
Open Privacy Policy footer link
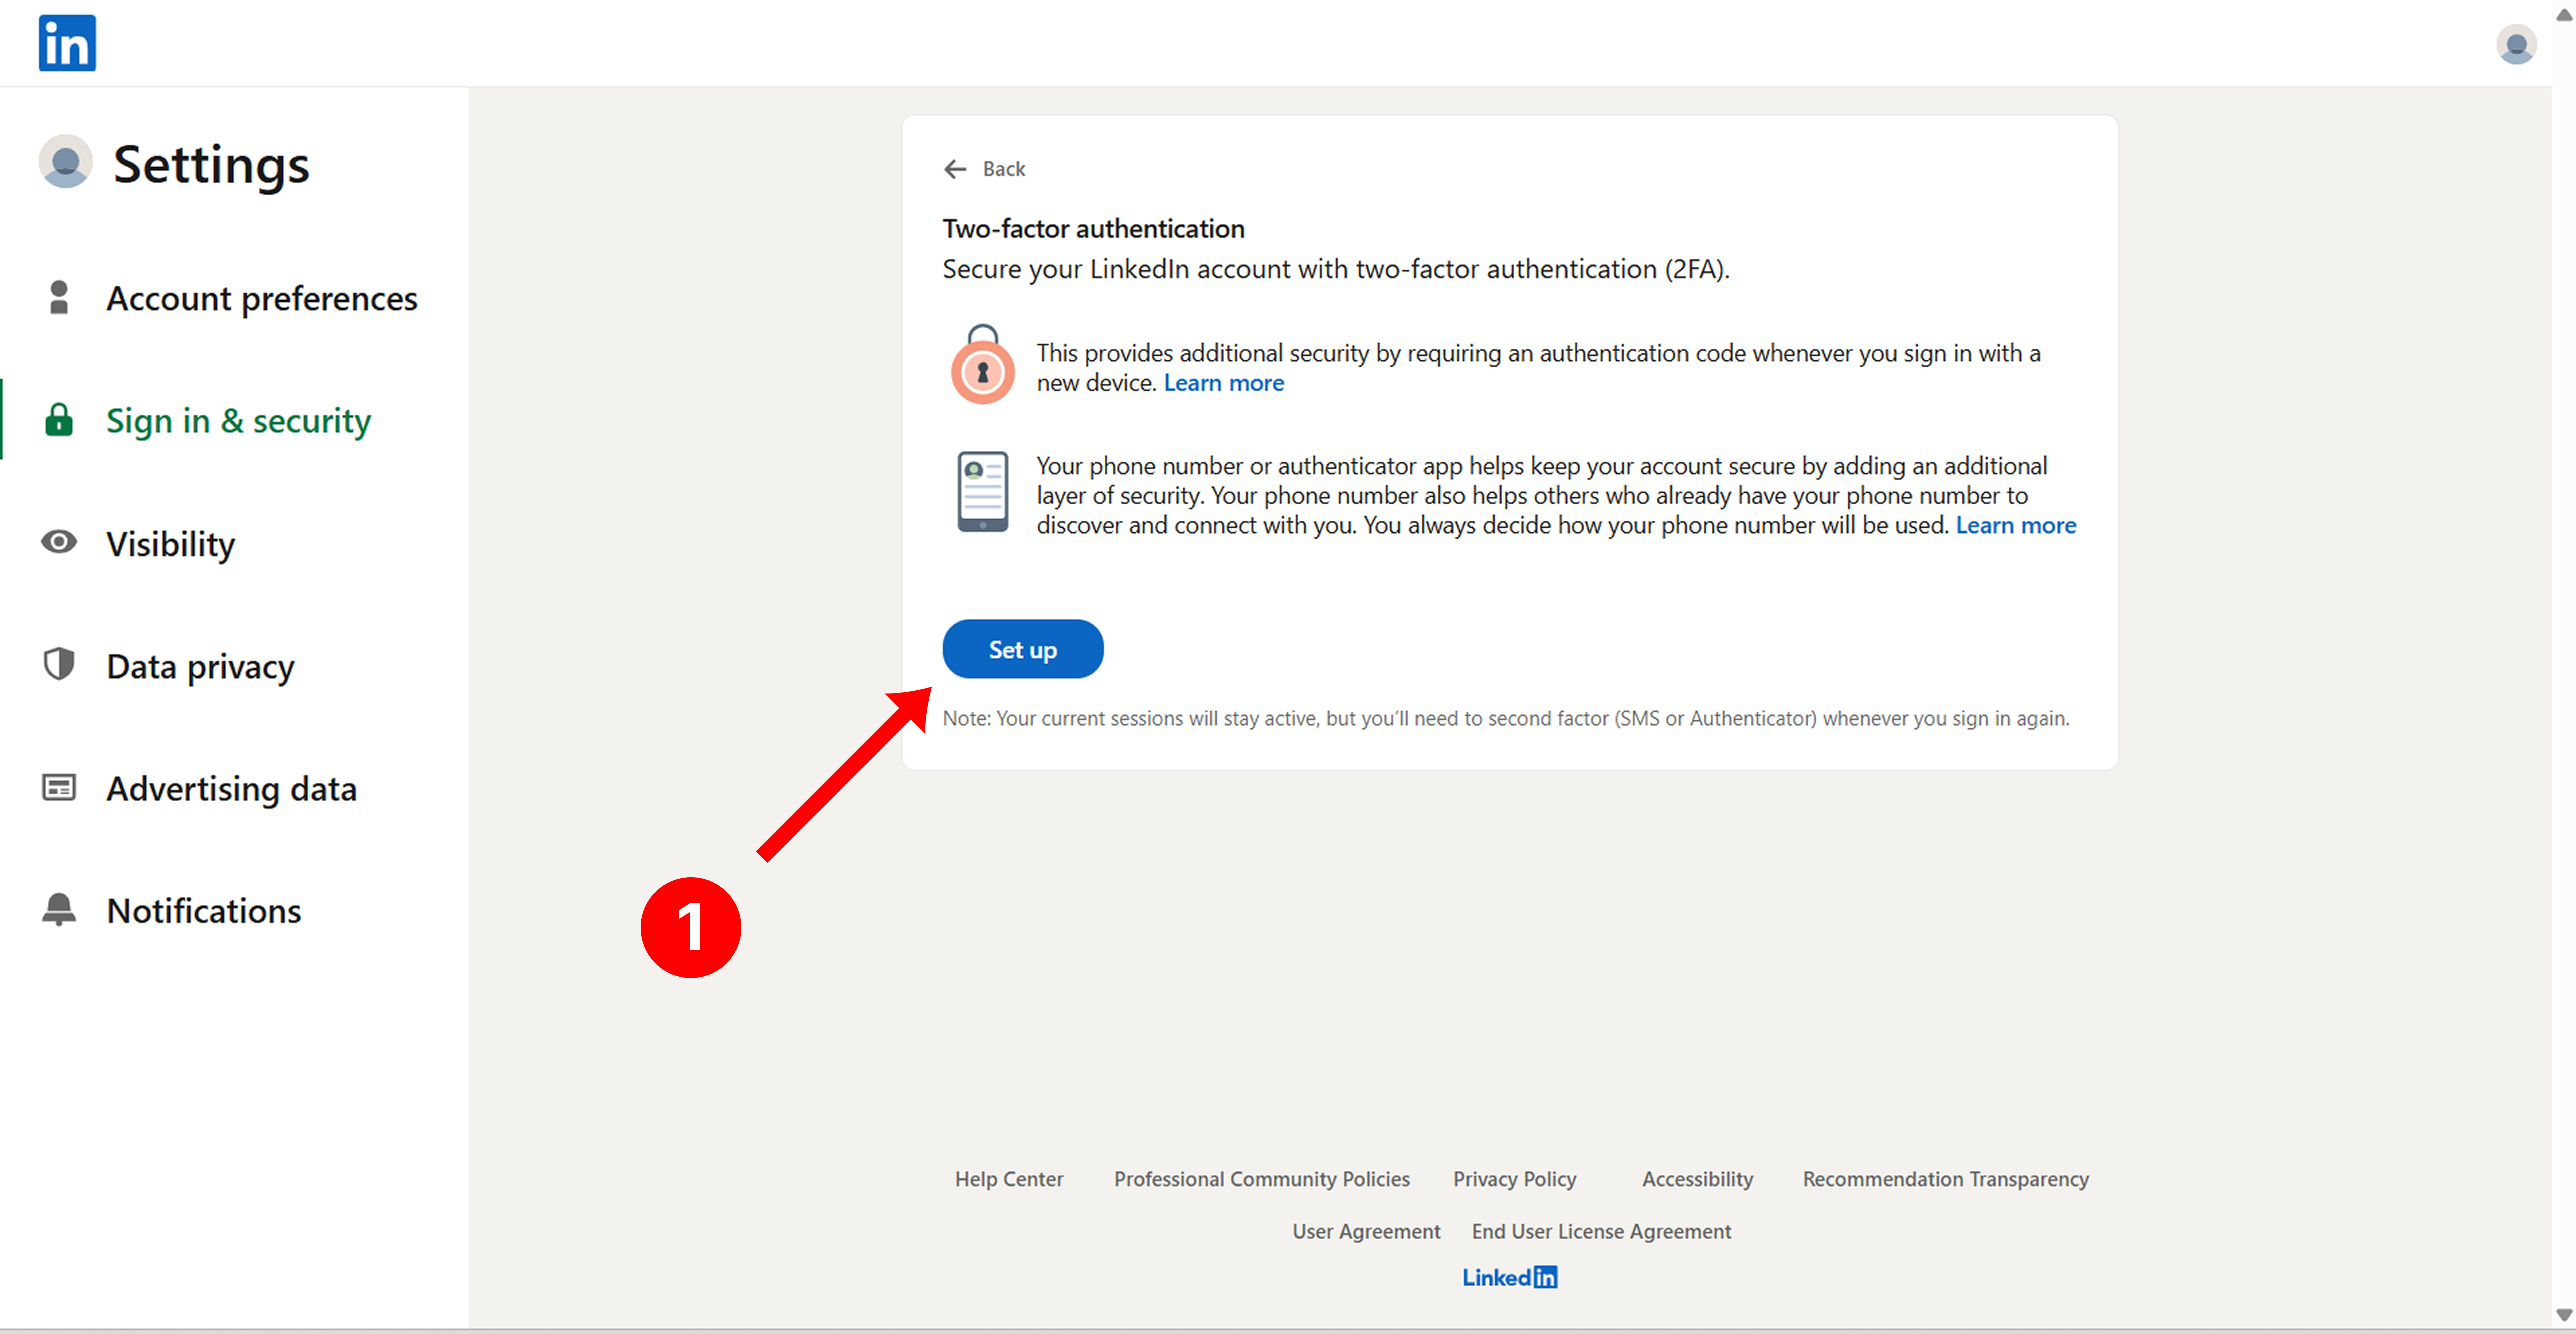pyautogui.click(x=1514, y=1179)
